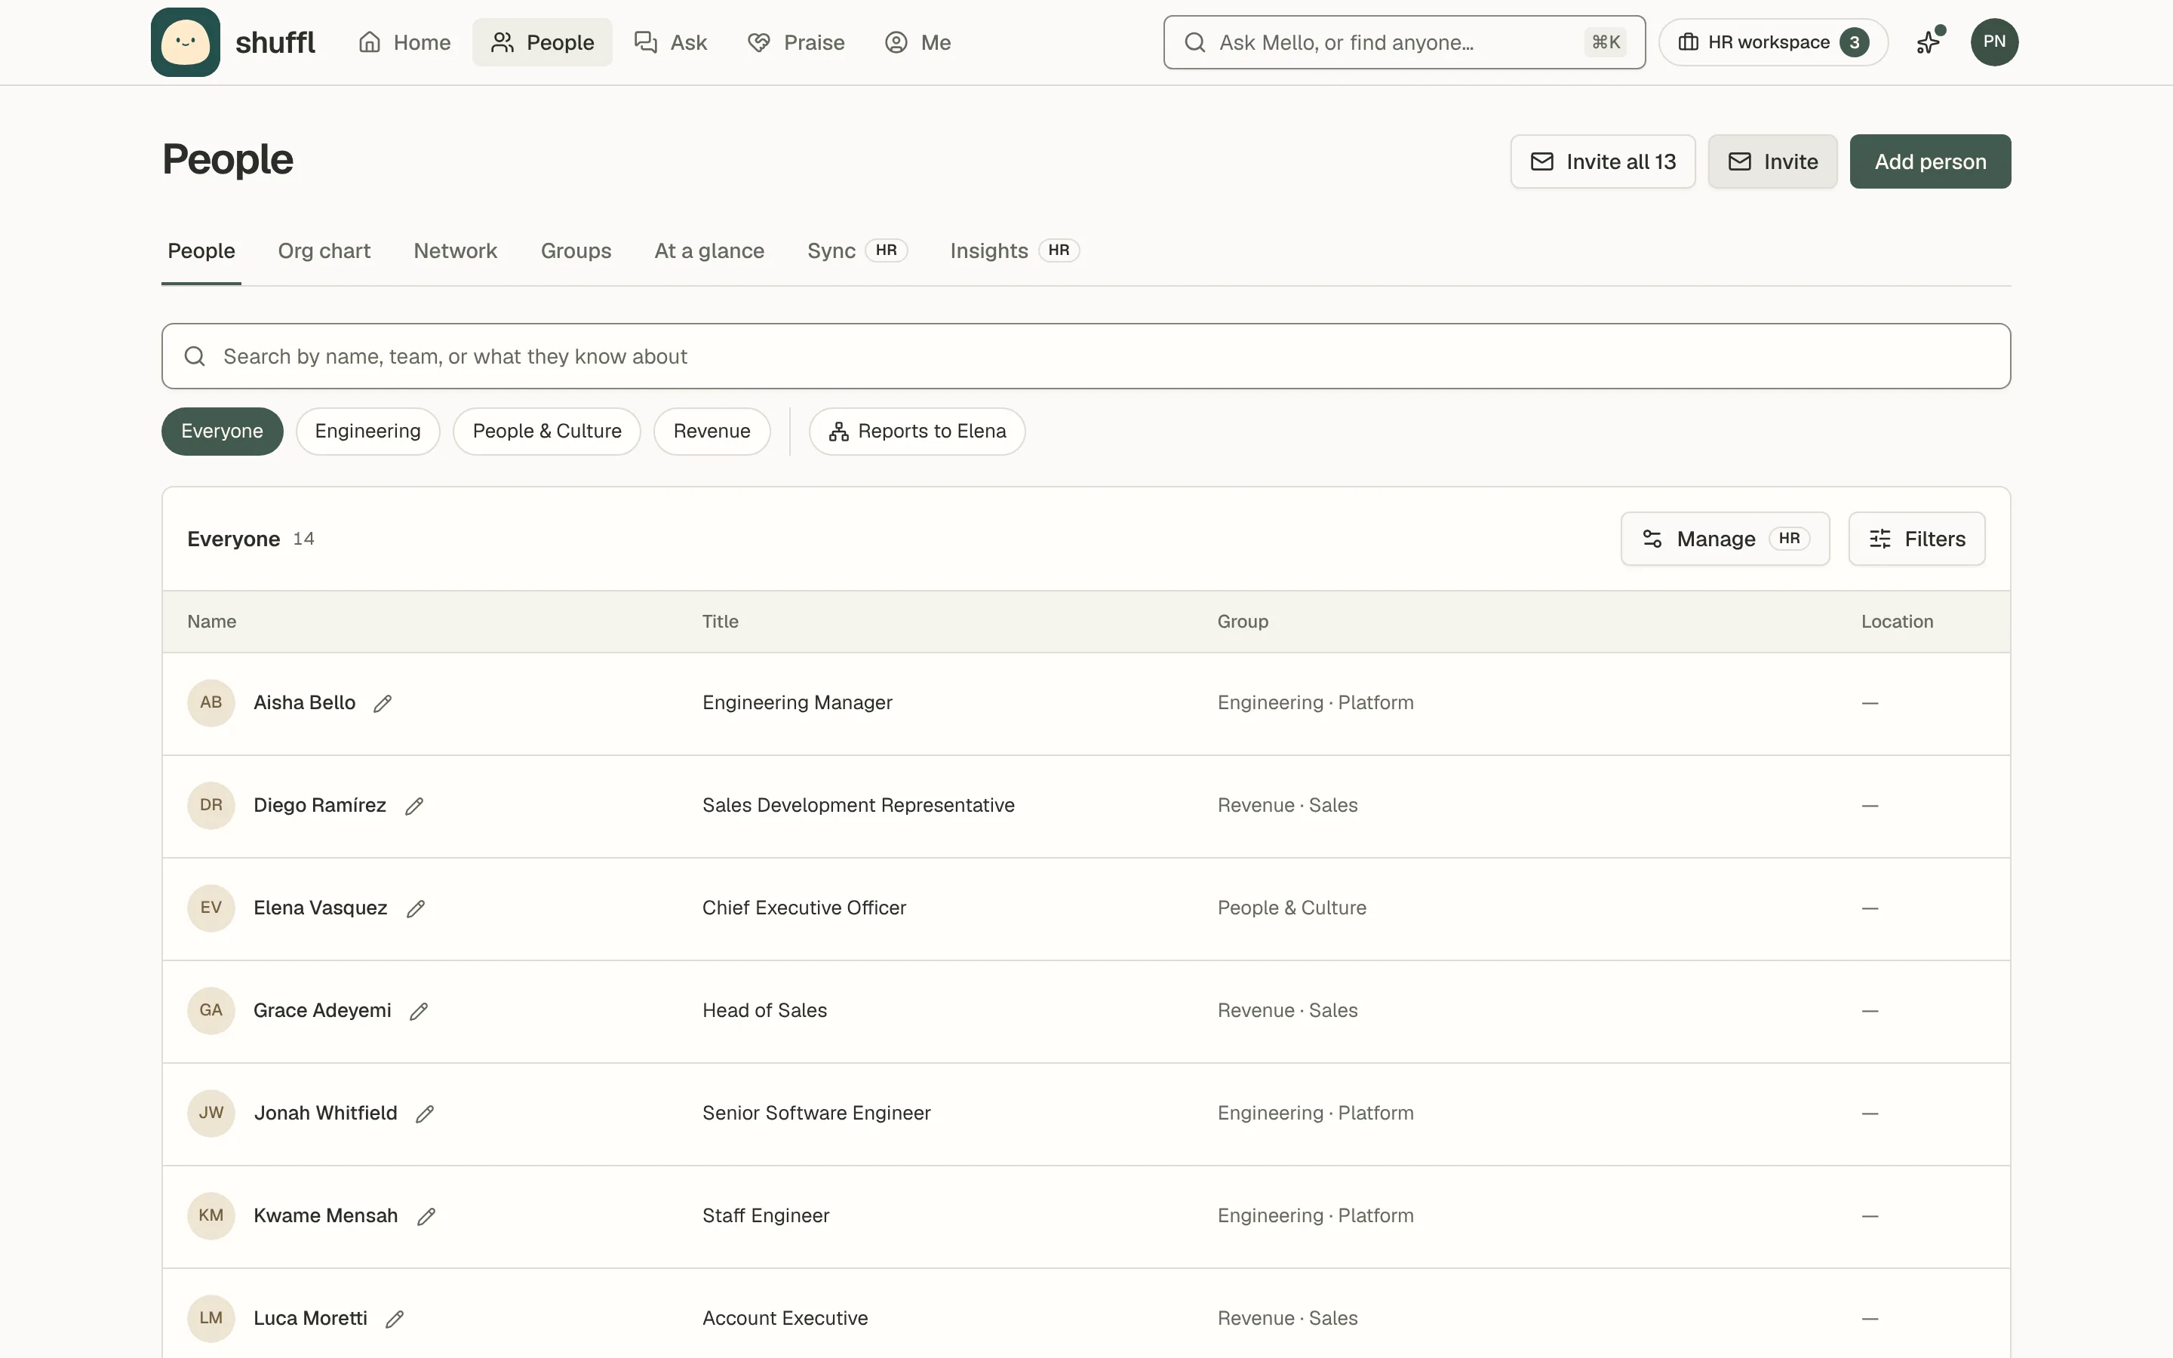Open the sparkle notifications icon

click(1929, 42)
